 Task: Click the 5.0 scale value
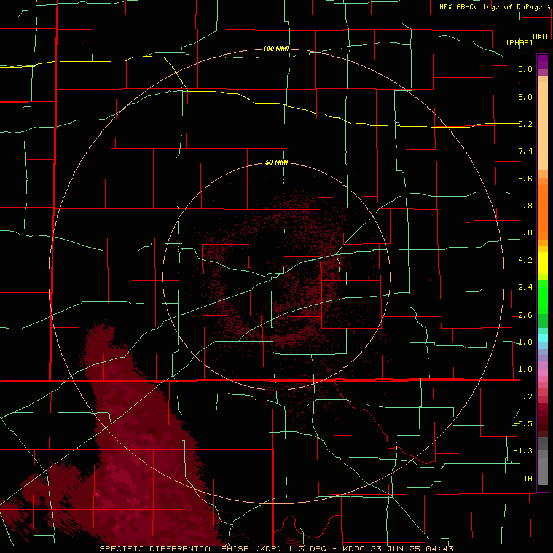tap(525, 233)
